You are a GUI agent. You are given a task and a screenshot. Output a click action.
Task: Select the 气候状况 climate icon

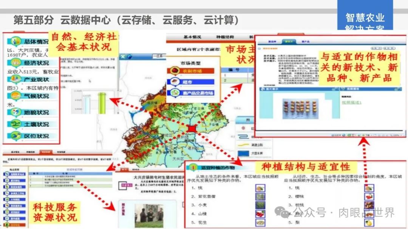click(x=16, y=96)
